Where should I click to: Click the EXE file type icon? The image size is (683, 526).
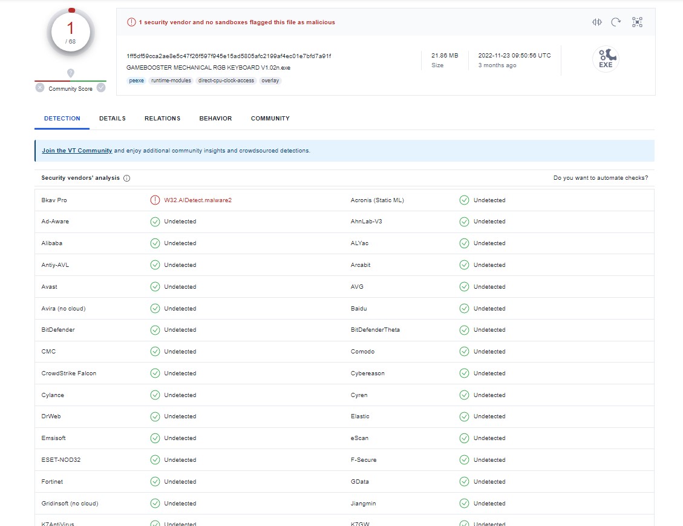[606, 59]
